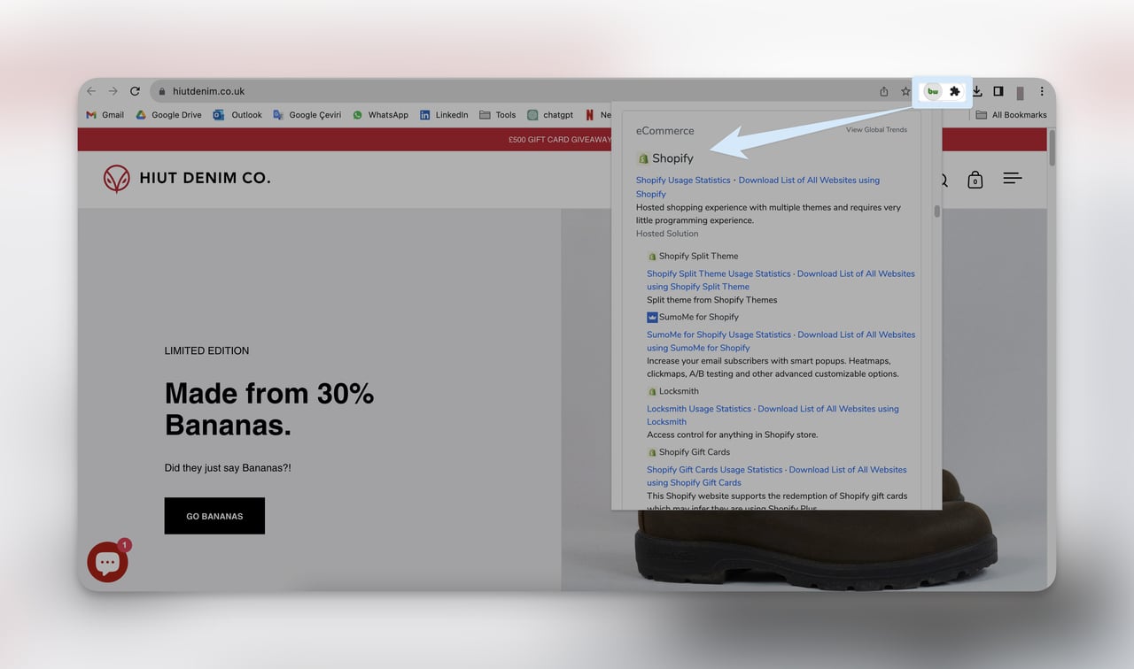Open the Shopify chat widget
The image size is (1134, 669).
107,562
